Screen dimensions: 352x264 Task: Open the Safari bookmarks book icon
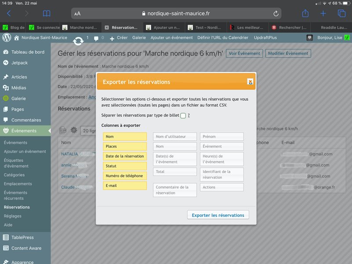click(46, 14)
